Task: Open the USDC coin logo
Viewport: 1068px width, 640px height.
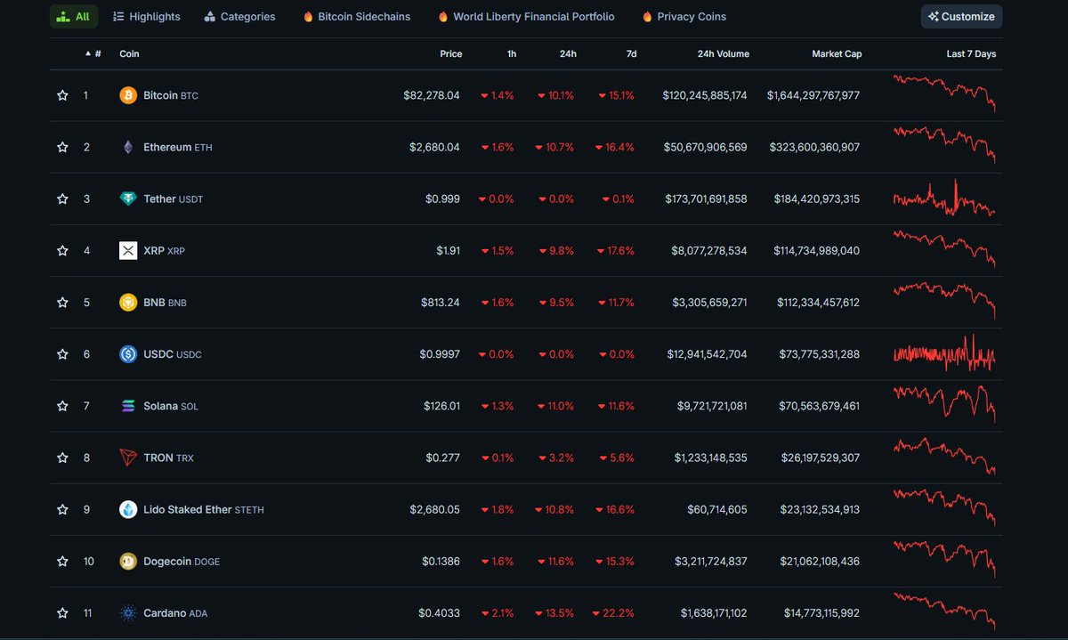Action: coord(128,354)
